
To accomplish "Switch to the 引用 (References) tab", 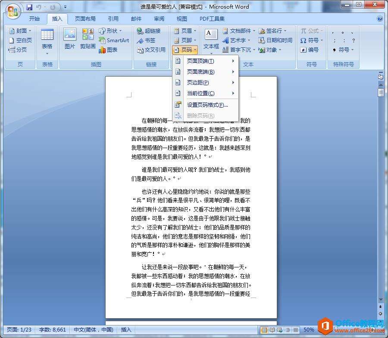I will pyautogui.click(x=113, y=19).
